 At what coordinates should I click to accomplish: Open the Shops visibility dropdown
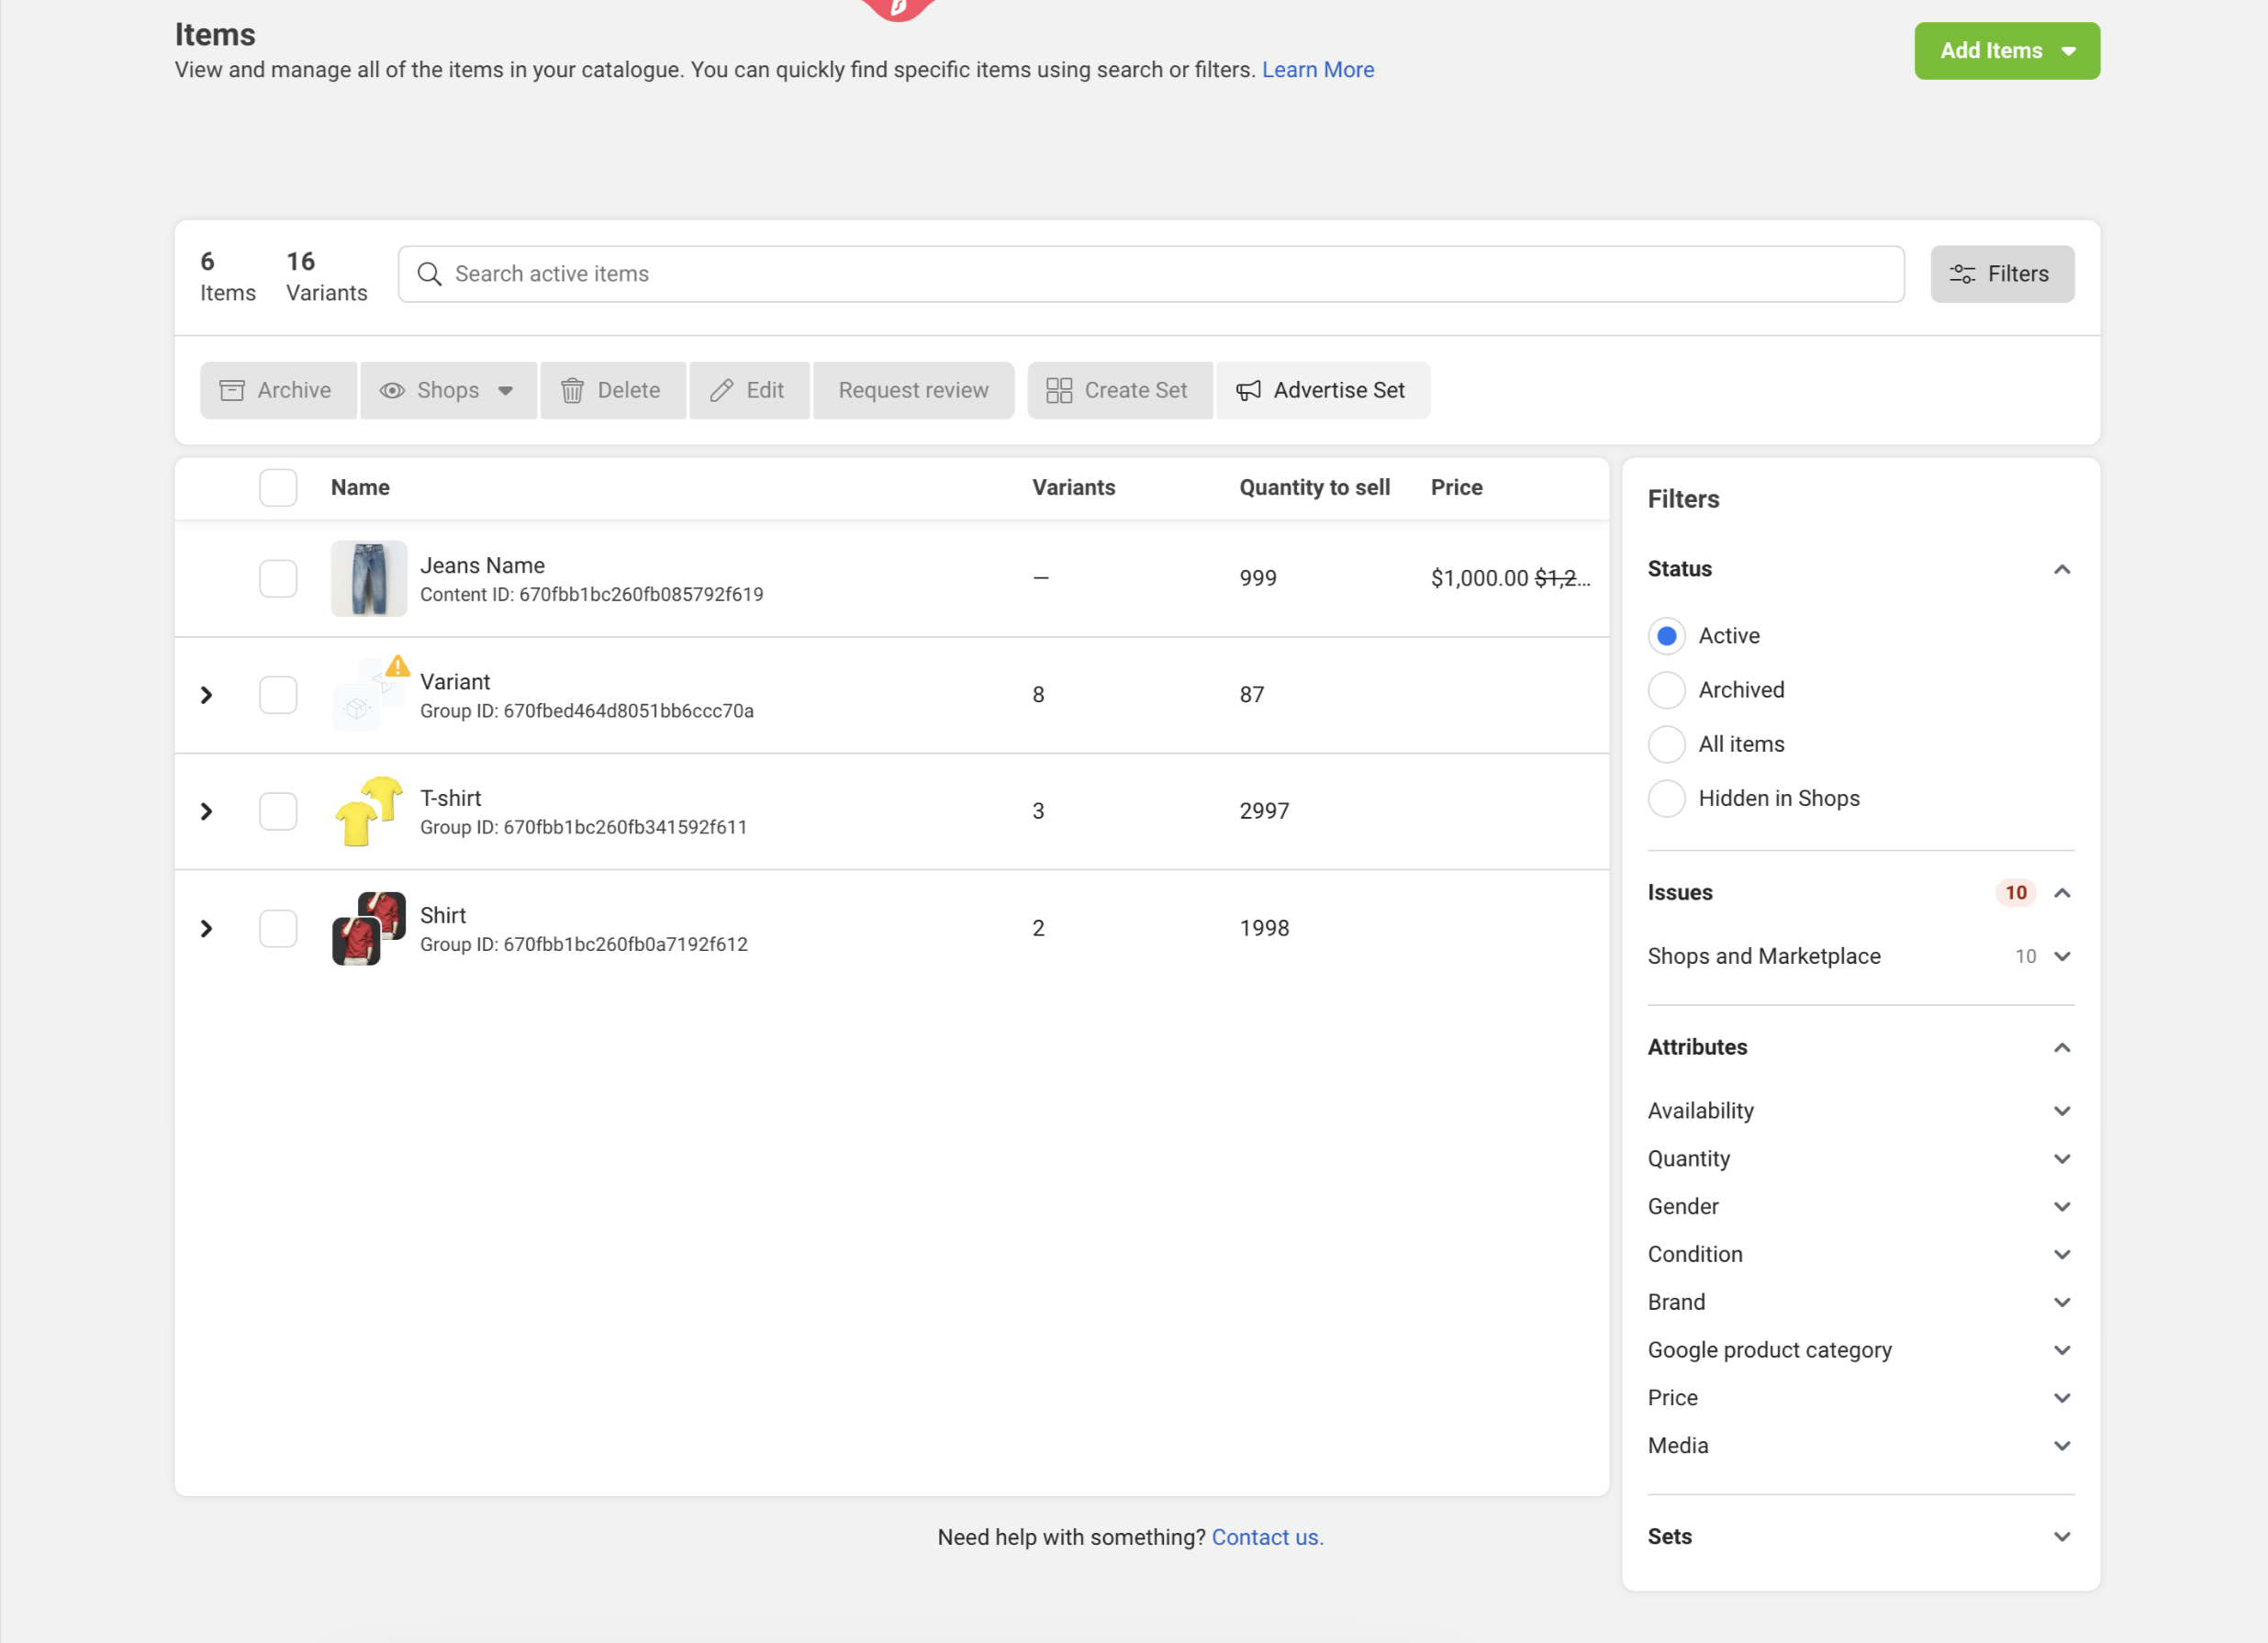[x=448, y=390]
